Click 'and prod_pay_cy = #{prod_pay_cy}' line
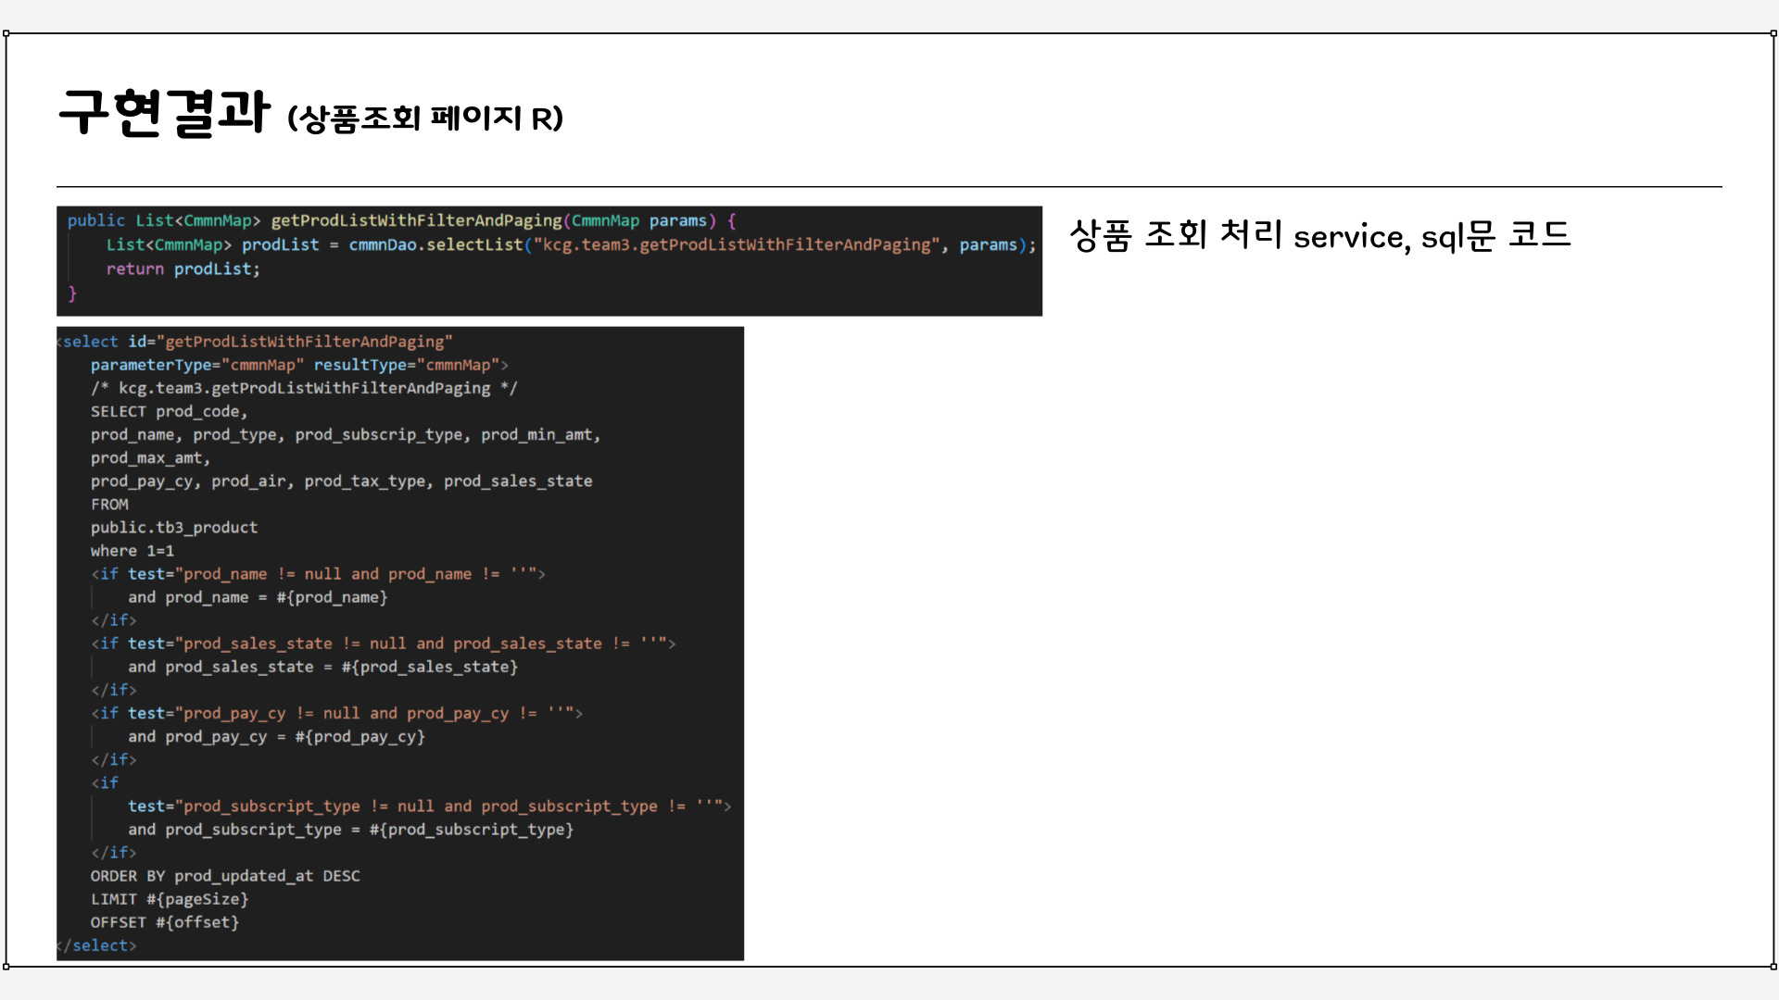Image resolution: width=1779 pixels, height=1000 pixels. (276, 736)
